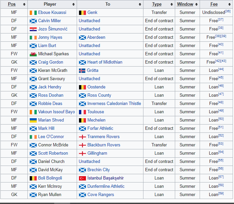
Task: Click France flag next to Toulouse
Action: coord(82,112)
